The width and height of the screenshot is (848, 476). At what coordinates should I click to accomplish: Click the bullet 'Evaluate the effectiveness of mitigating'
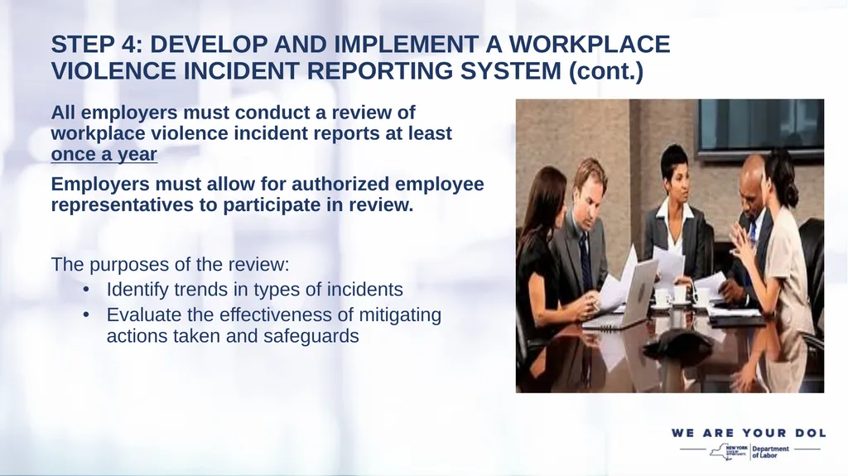(x=273, y=325)
